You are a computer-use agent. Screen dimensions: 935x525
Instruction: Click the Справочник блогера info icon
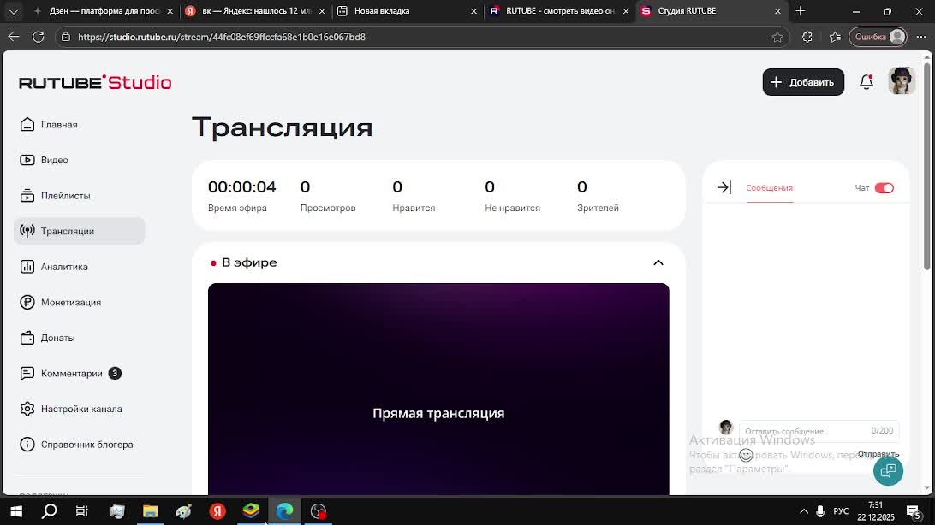27,445
